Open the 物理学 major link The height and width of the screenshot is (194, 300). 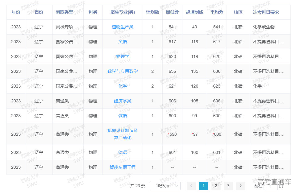point(123,57)
